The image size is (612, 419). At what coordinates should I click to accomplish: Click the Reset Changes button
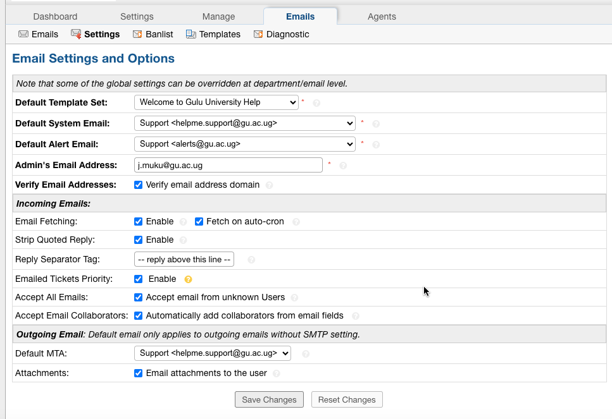click(x=346, y=399)
